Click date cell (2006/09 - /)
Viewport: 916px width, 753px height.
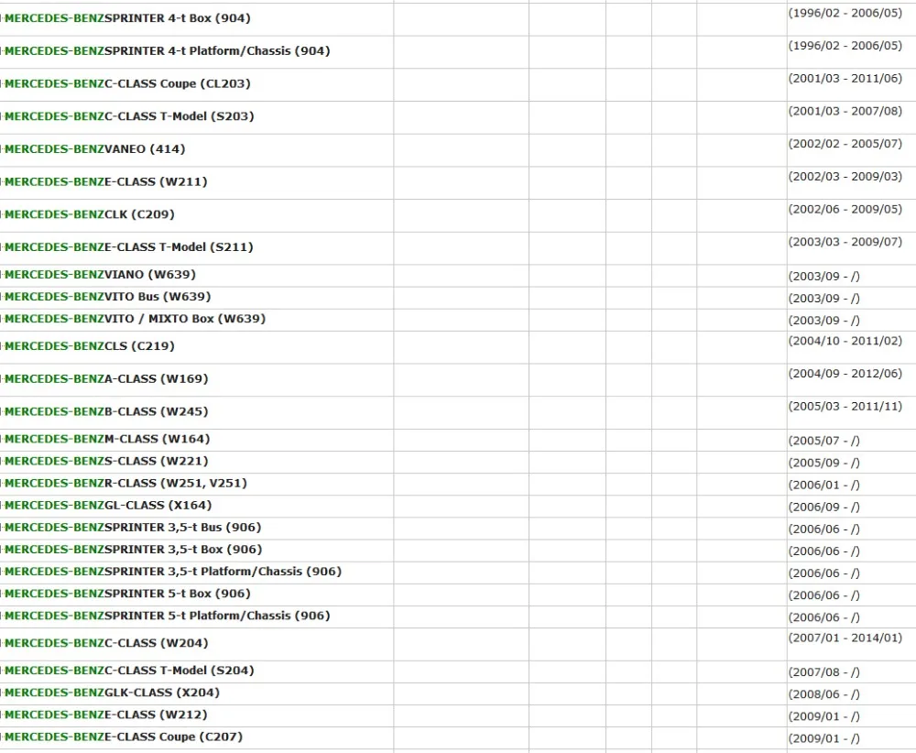823,507
